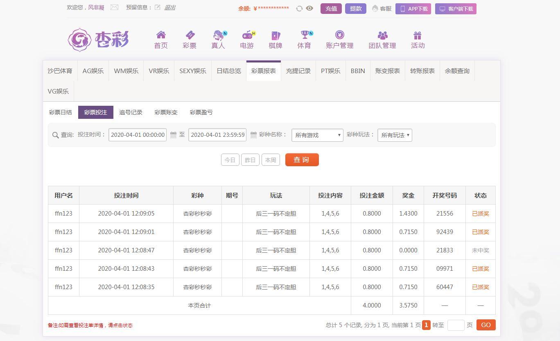Click the mail envelope icon beside username
Viewport: 560px width, 341px height.
(x=114, y=7)
